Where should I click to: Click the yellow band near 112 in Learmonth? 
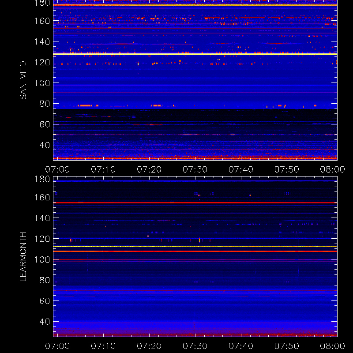point(195,247)
